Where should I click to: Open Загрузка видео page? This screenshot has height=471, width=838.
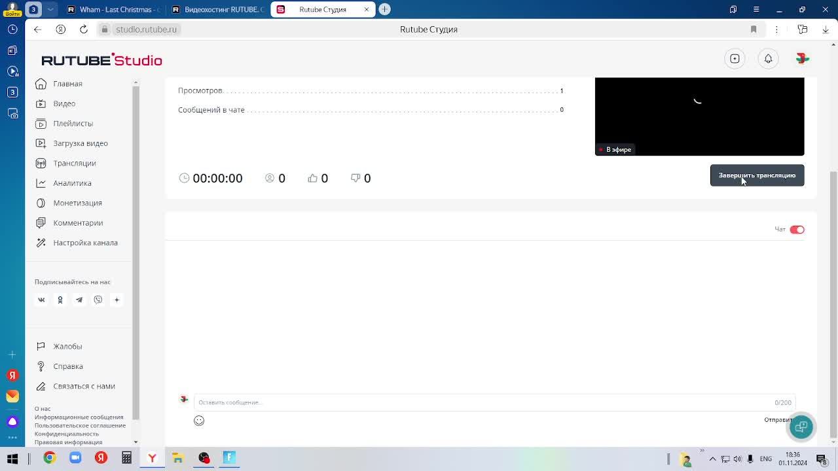point(80,143)
